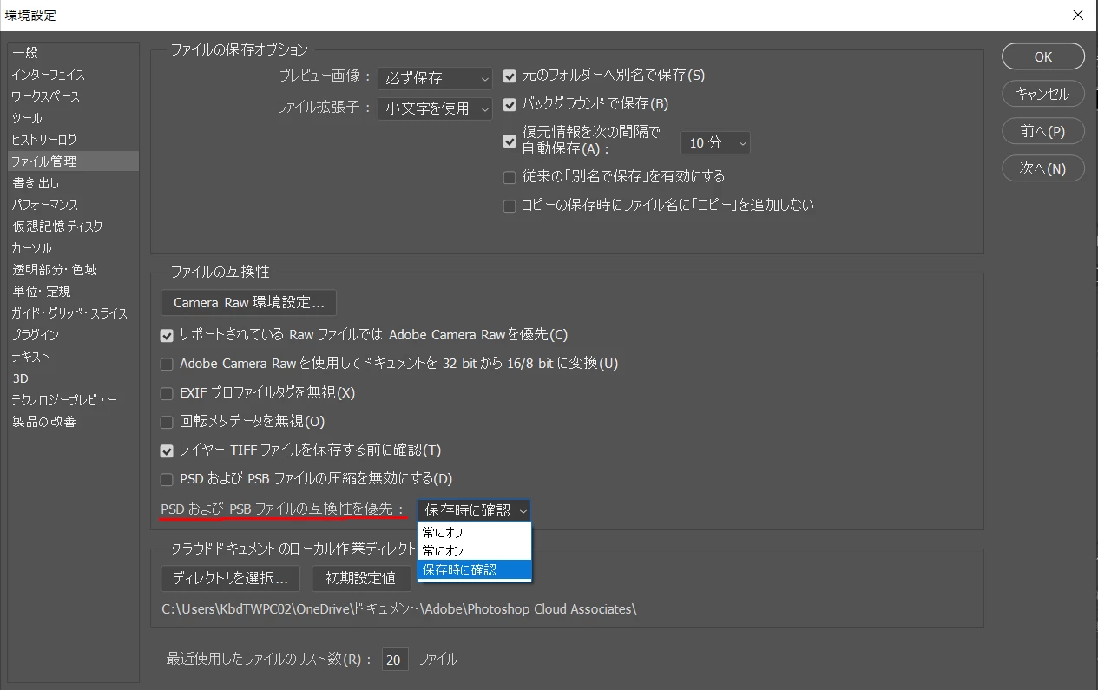This screenshot has width=1098, height=690.
Task: Click 初期設定値 button
Action: coord(361,578)
